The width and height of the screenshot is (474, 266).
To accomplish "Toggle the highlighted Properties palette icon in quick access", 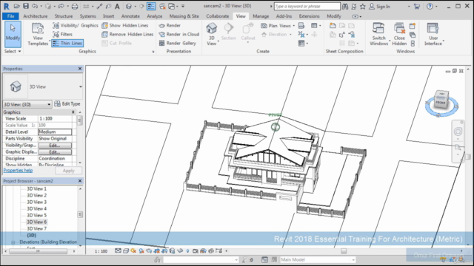I will tap(151, 6).
